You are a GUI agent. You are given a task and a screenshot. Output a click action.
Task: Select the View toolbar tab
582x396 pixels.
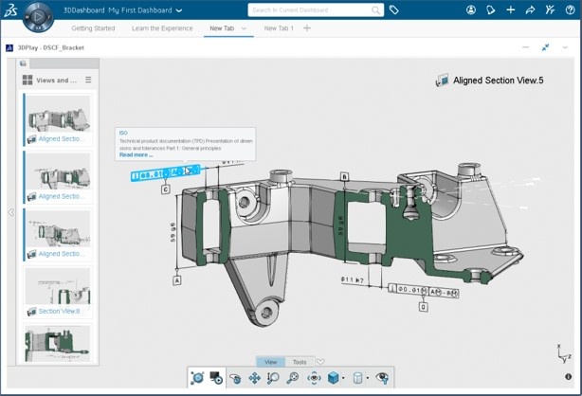click(x=270, y=362)
